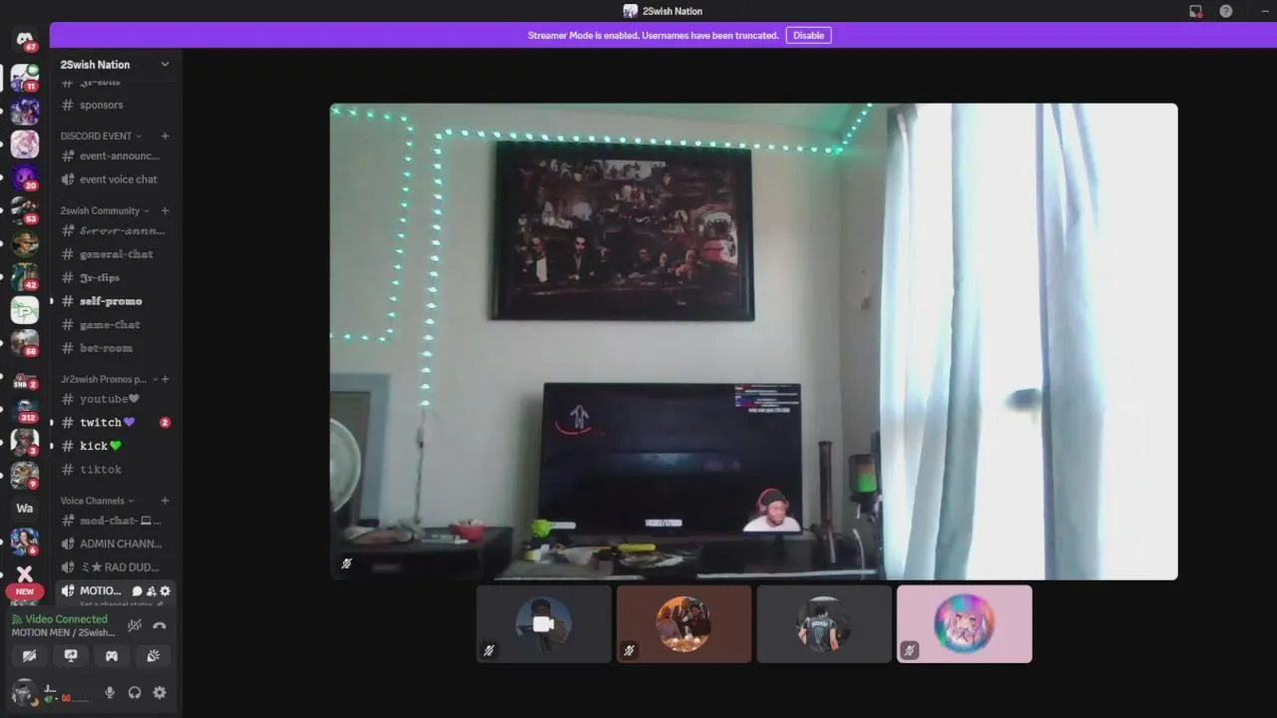The height and width of the screenshot is (718, 1277).
Task: Disconnect from the voice call
Action: coord(160,626)
